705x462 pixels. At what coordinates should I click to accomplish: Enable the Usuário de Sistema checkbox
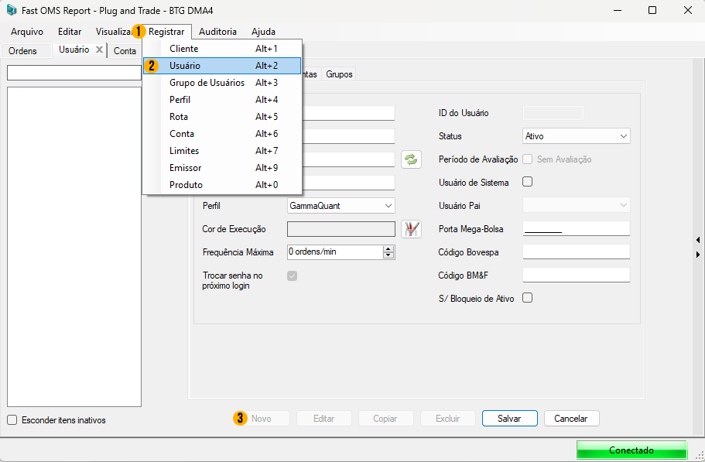pyautogui.click(x=528, y=182)
